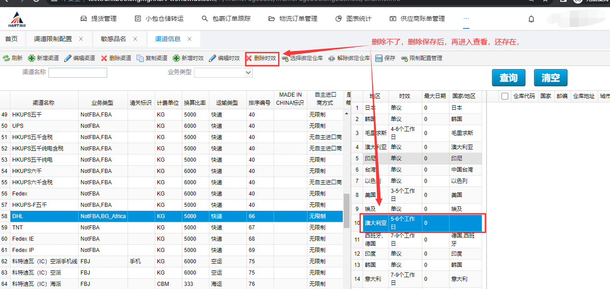The image size is (610, 289).
Task: Click the 刷新 refresh toolbar icon
Action: [6, 58]
